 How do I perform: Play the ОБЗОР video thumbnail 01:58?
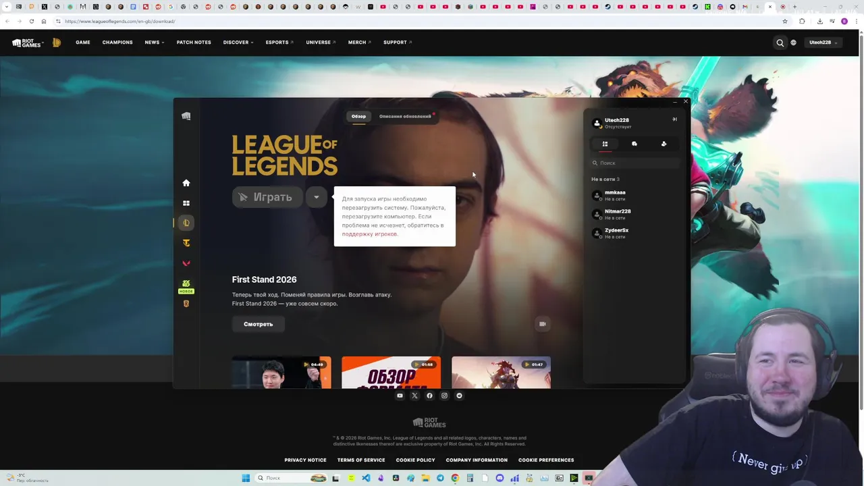click(x=391, y=373)
